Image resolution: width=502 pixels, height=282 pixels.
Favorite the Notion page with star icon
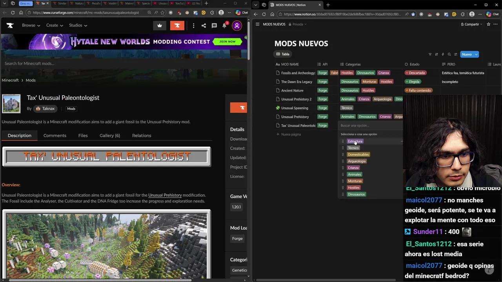(x=488, y=24)
